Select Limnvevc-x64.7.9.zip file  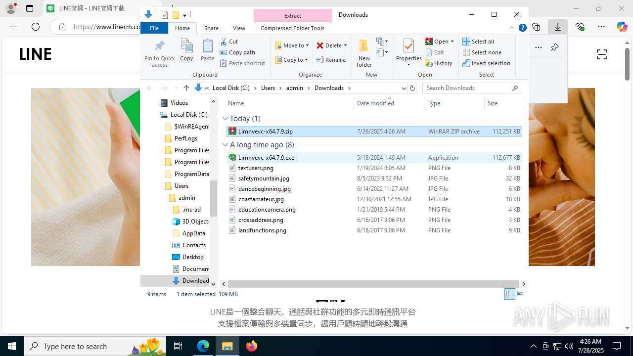click(x=374, y=132)
